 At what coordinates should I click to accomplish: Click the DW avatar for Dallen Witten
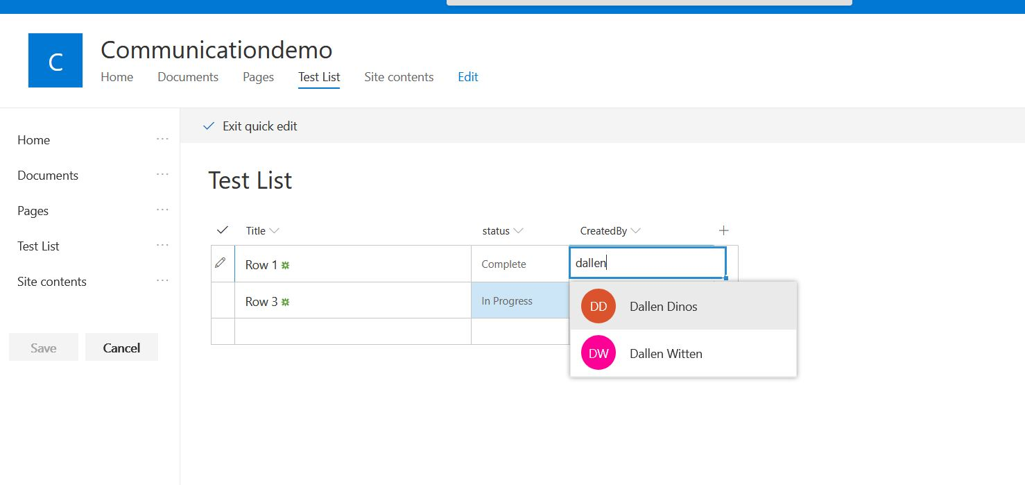point(598,353)
